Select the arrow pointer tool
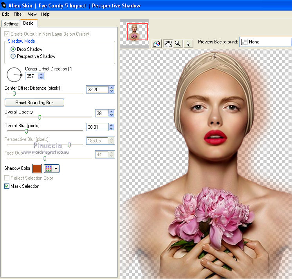 coord(188,43)
